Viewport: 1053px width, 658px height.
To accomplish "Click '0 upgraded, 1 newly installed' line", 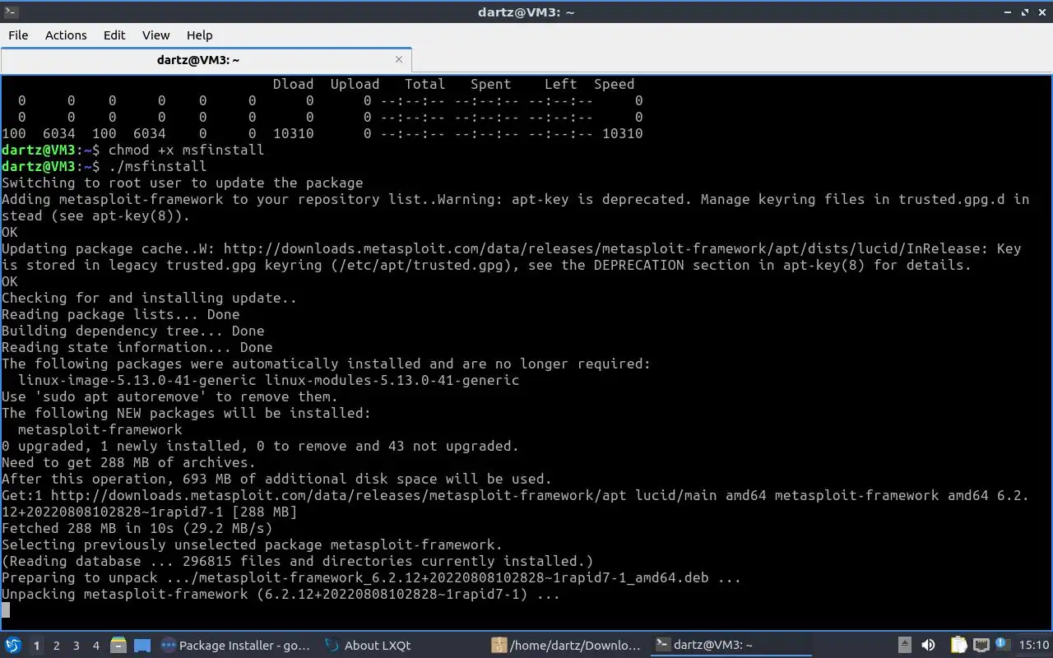I will click(260, 446).
